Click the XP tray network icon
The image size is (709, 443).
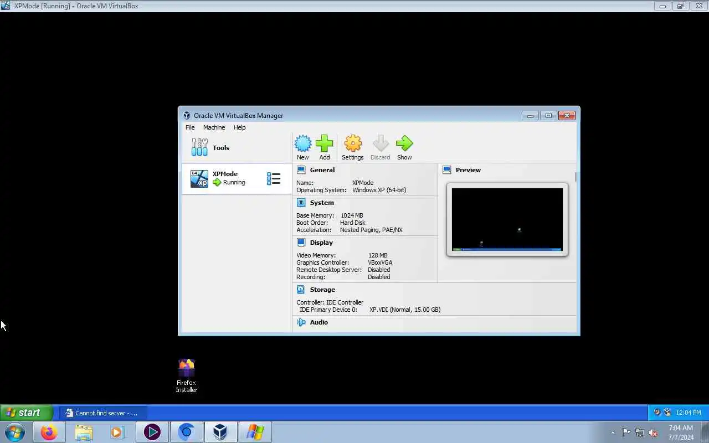(x=667, y=413)
